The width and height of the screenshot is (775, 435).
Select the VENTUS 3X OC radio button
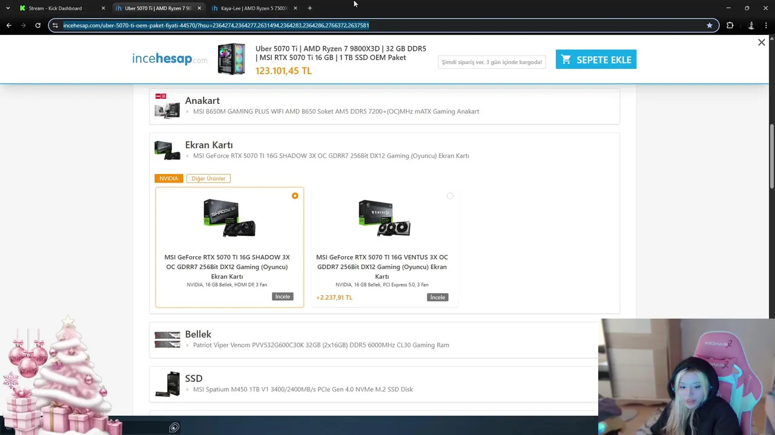[x=450, y=196]
